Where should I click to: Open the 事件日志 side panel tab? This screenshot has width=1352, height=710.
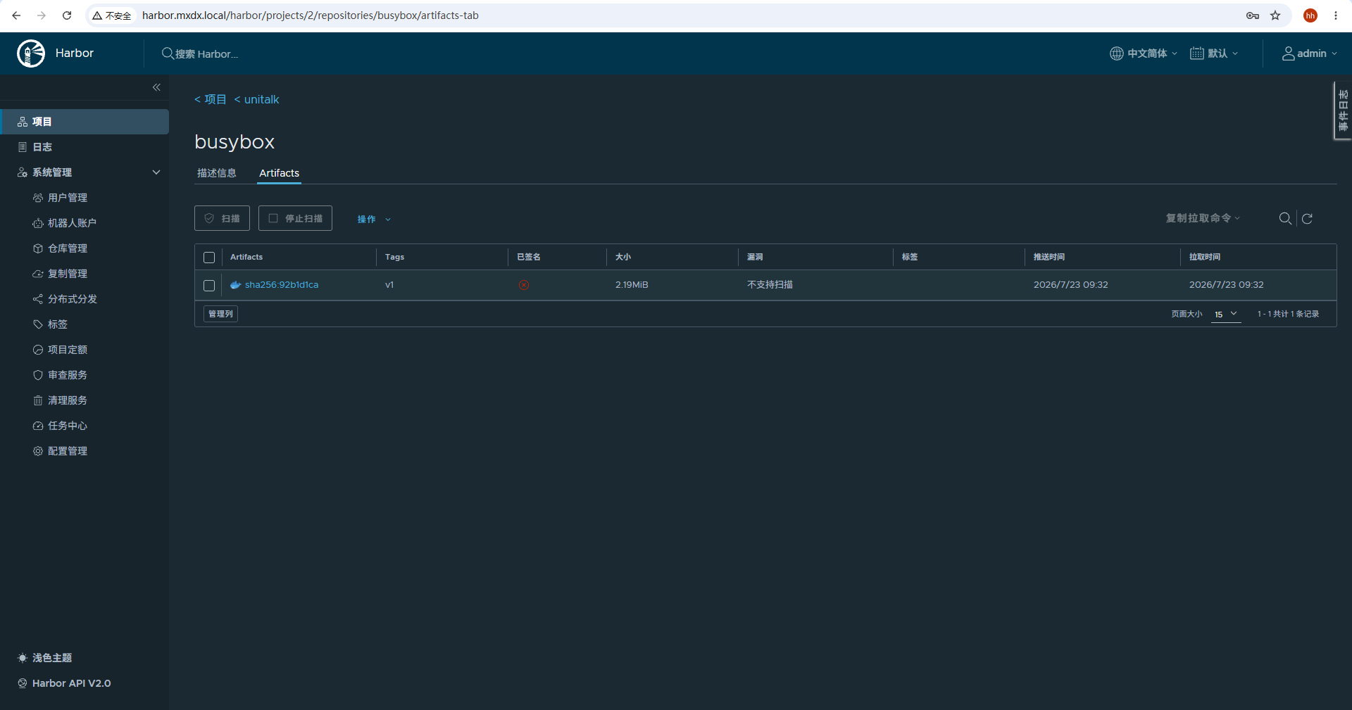1343,110
